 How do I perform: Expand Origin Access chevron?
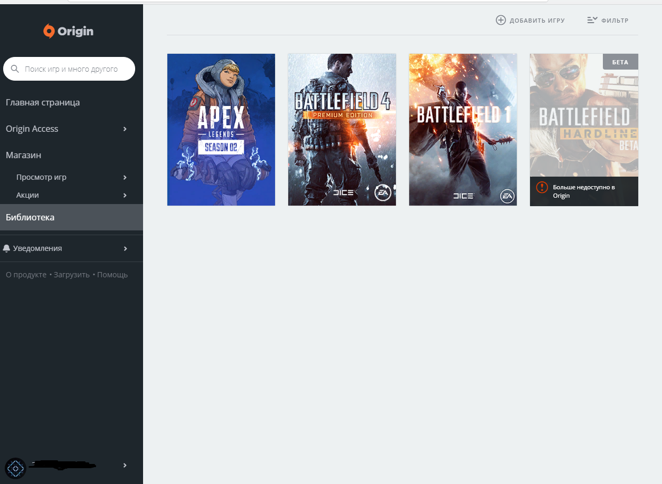[125, 129]
